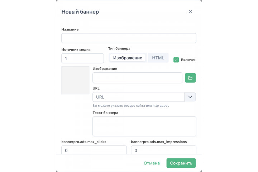Click the URL hint text below field
Image resolution: width=258 pixels, height=172 pixels.
pyautogui.click(x=131, y=106)
